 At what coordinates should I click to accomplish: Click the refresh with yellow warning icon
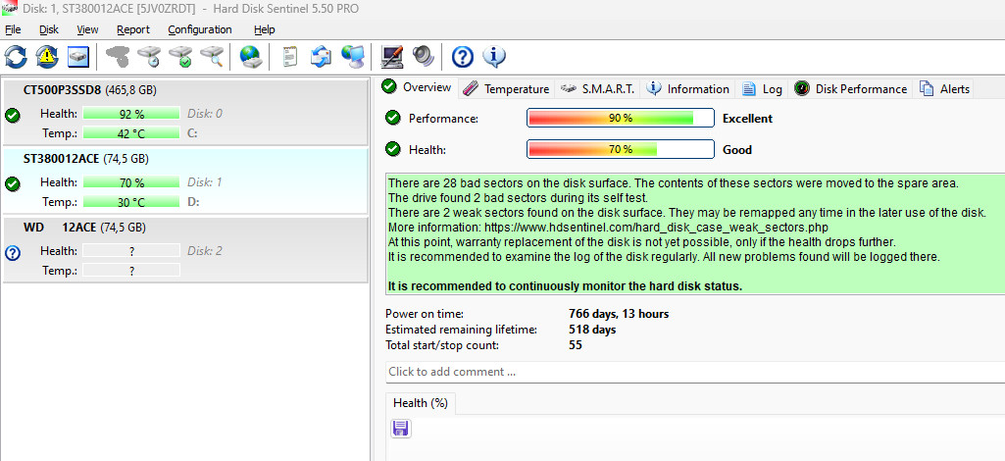click(47, 57)
